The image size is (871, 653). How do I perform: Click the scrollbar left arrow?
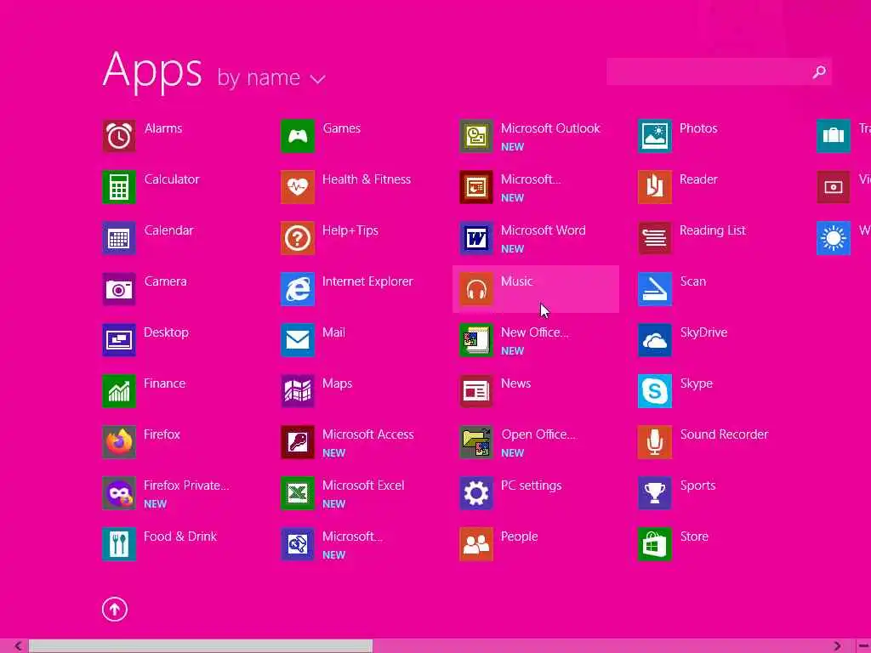coord(19,646)
